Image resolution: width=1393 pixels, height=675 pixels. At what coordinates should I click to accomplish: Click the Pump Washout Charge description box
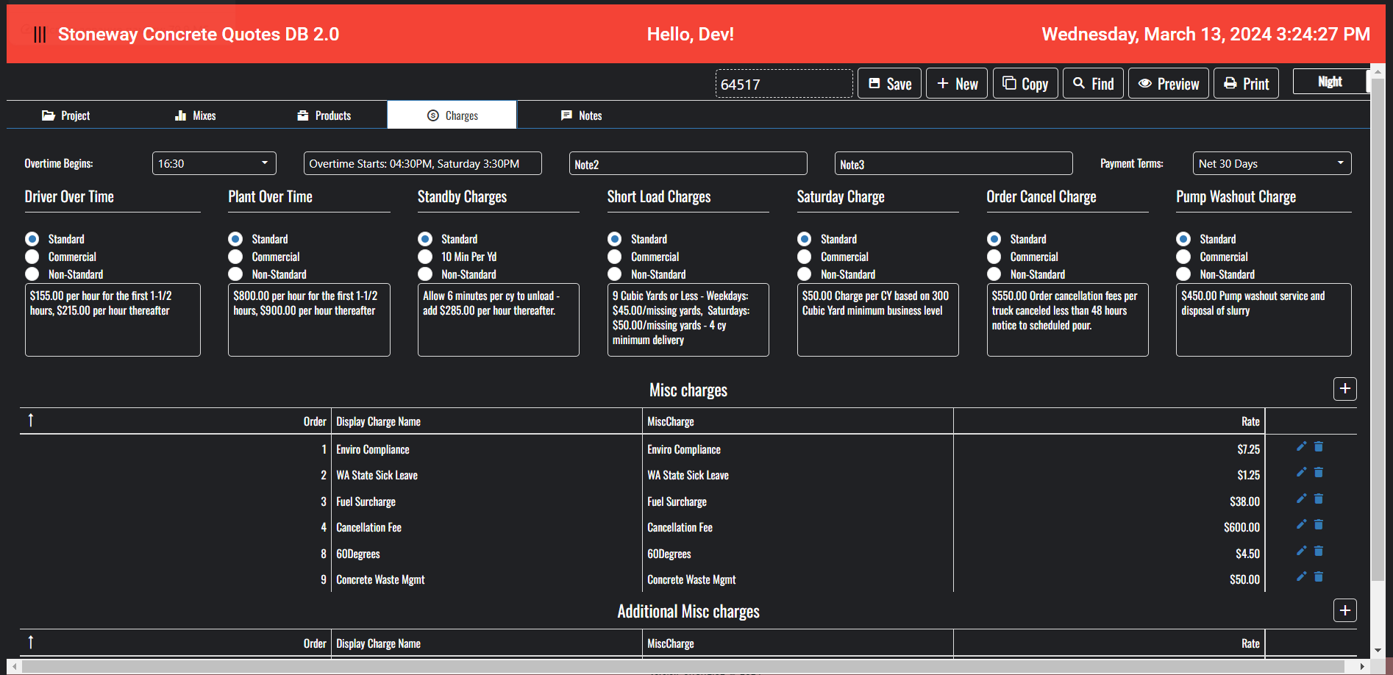click(x=1264, y=320)
